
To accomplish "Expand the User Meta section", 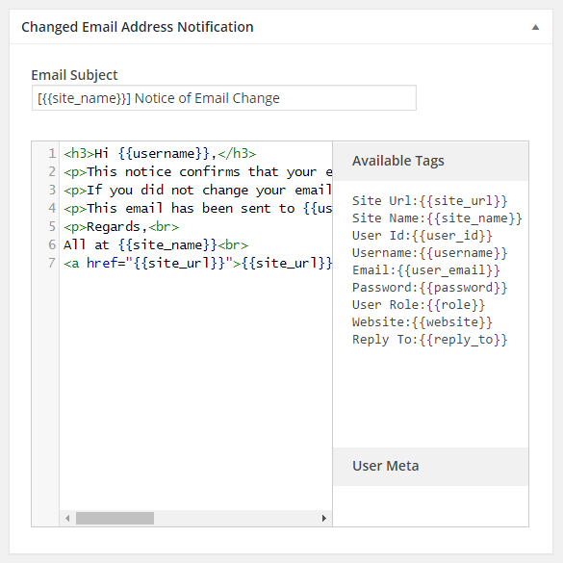I will [x=430, y=467].
